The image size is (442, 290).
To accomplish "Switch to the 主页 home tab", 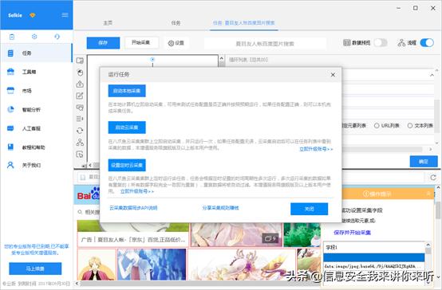I will tap(108, 23).
